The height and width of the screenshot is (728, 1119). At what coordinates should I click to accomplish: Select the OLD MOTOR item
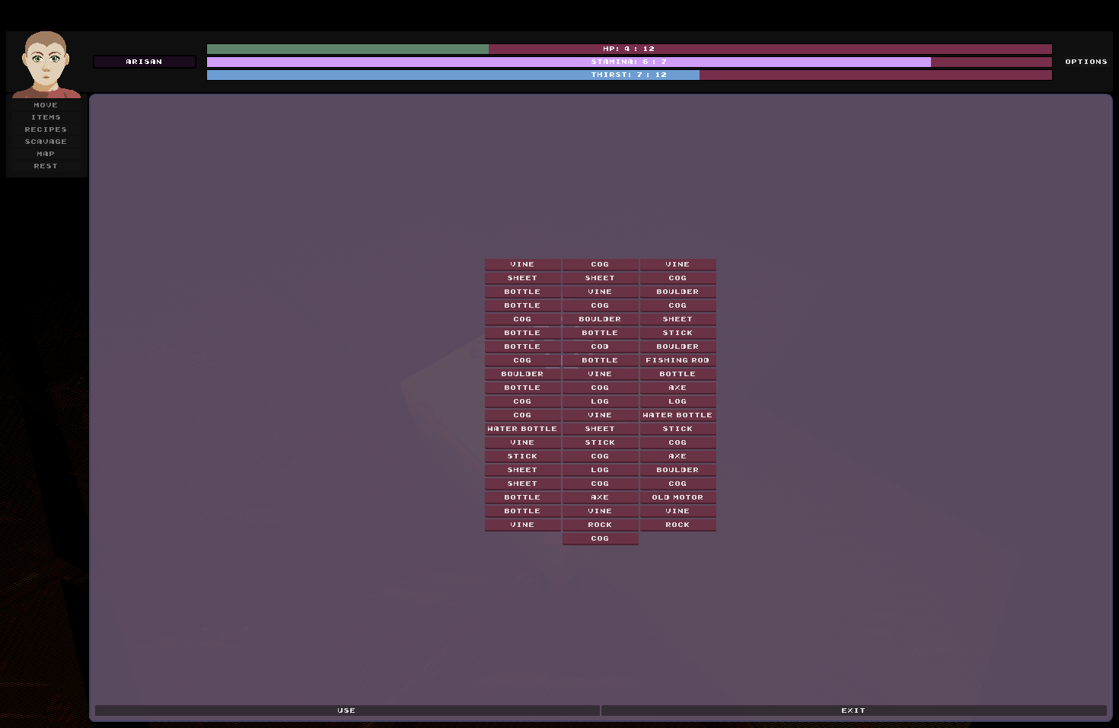677,497
